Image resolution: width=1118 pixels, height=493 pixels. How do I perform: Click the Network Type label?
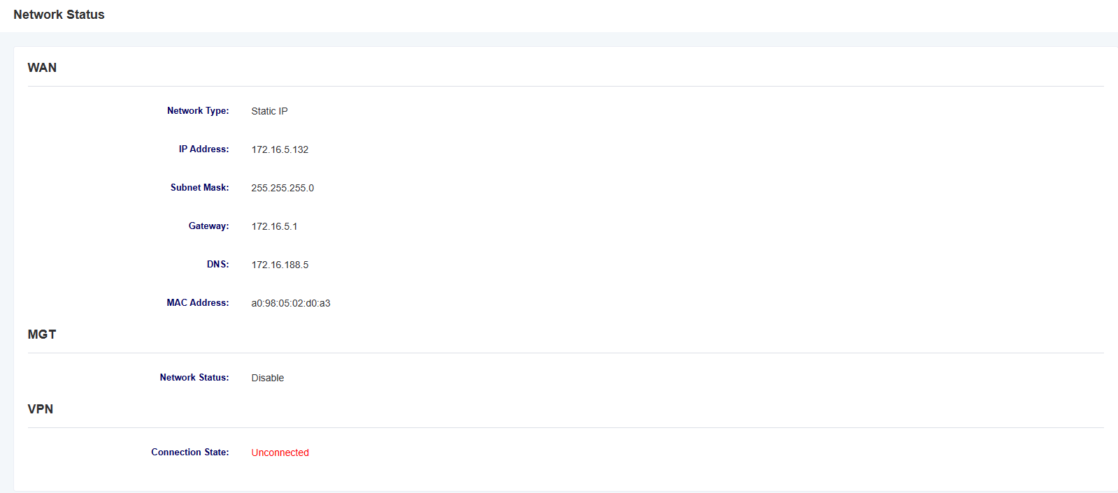point(198,111)
